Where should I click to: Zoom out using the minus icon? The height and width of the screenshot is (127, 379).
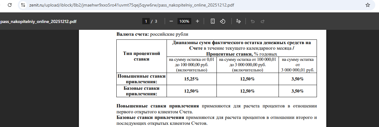point(171,21)
